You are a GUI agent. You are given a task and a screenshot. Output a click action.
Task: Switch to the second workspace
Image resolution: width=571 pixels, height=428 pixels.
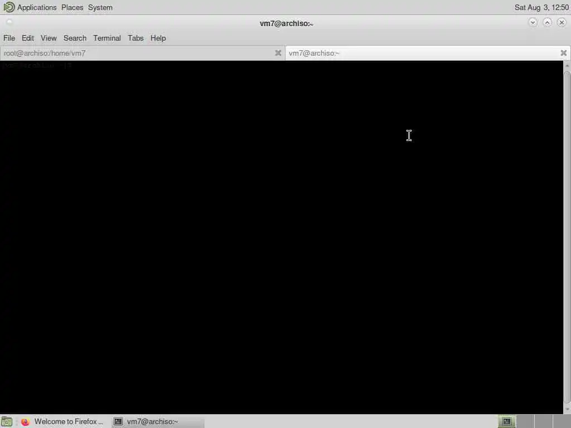tap(525, 421)
